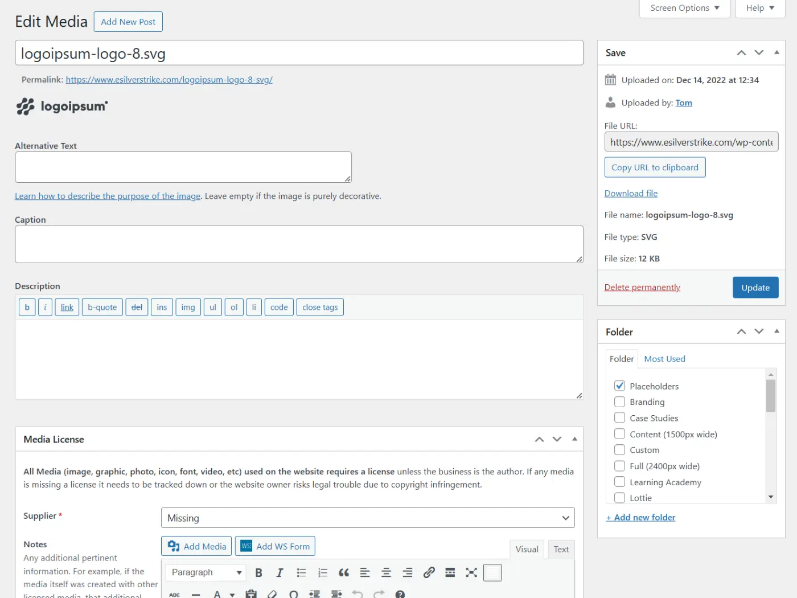Click the img quicktag button
797x598 pixels.
pyautogui.click(x=188, y=307)
